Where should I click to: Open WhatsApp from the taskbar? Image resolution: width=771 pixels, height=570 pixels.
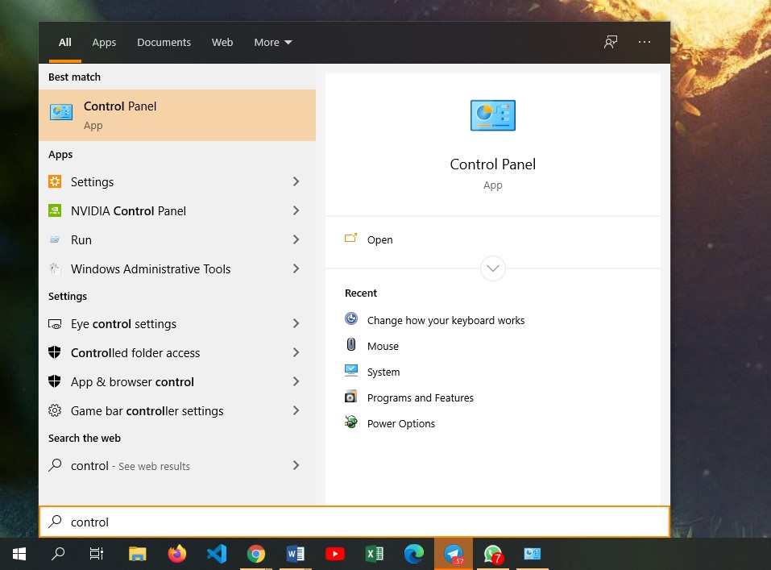click(493, 554)
